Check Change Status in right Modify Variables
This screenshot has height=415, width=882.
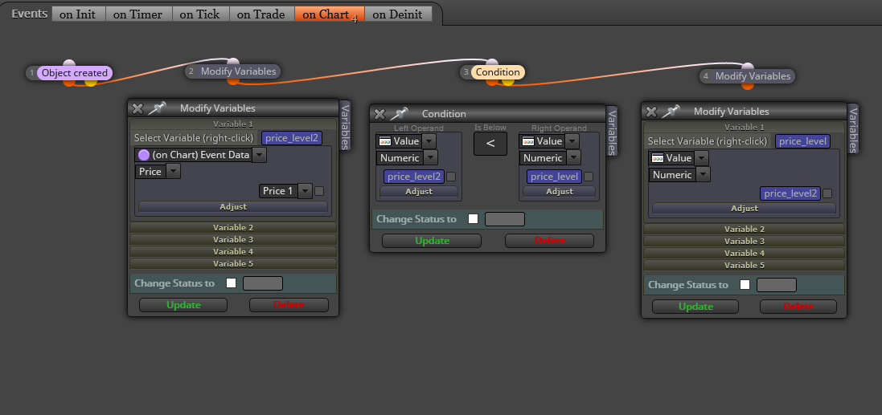[x=745, y=285]
